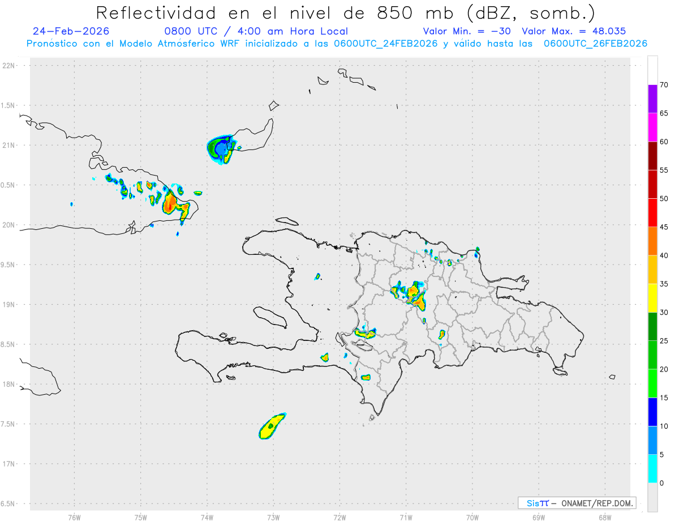Click the orange-red reflectivity cell over eastern Cuba
The height and width of the screenshot is (525, 679).
tap(171, 202)
